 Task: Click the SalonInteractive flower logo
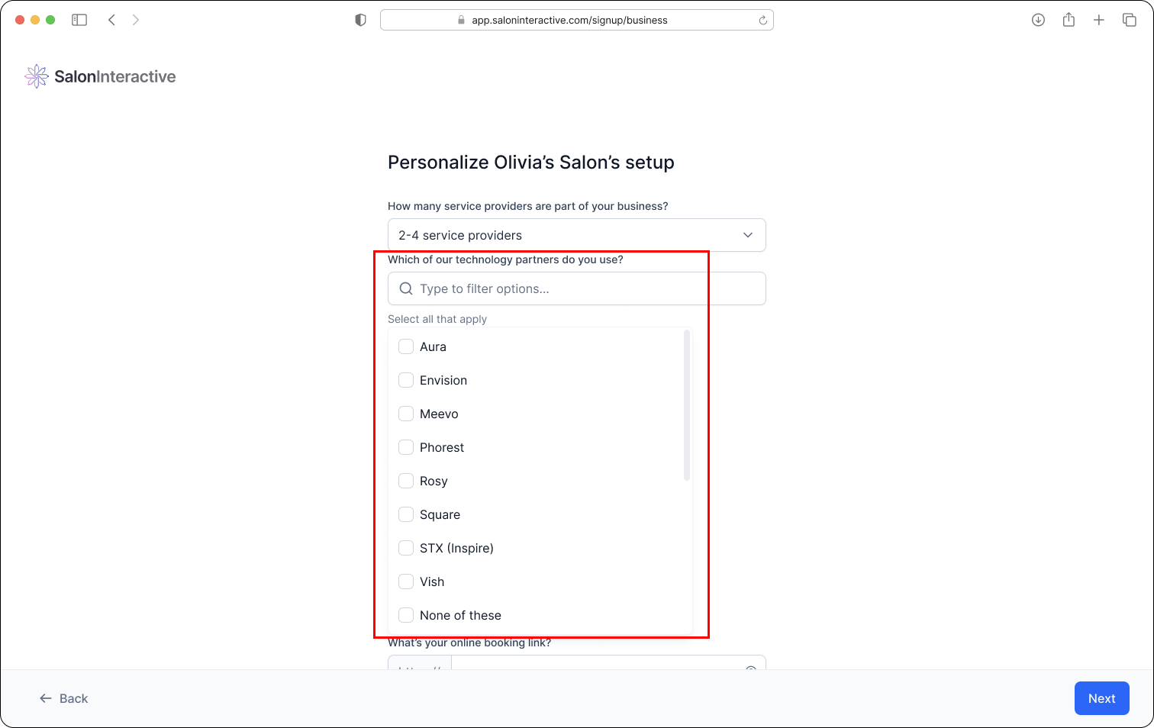pyautogui.click(x=37, y=76)
